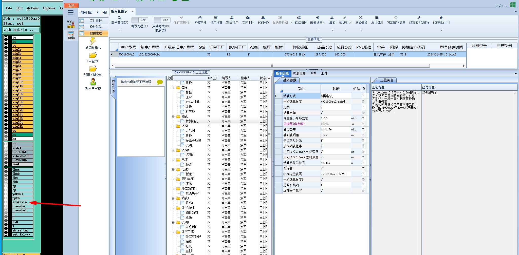This screenshot has height=255, width=519.
Task: Click the MI数据导入 import icon
Action: [318, 18]
